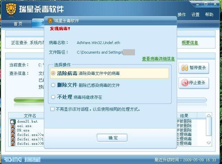Click the green scan progress bar

tap(29, 100)
